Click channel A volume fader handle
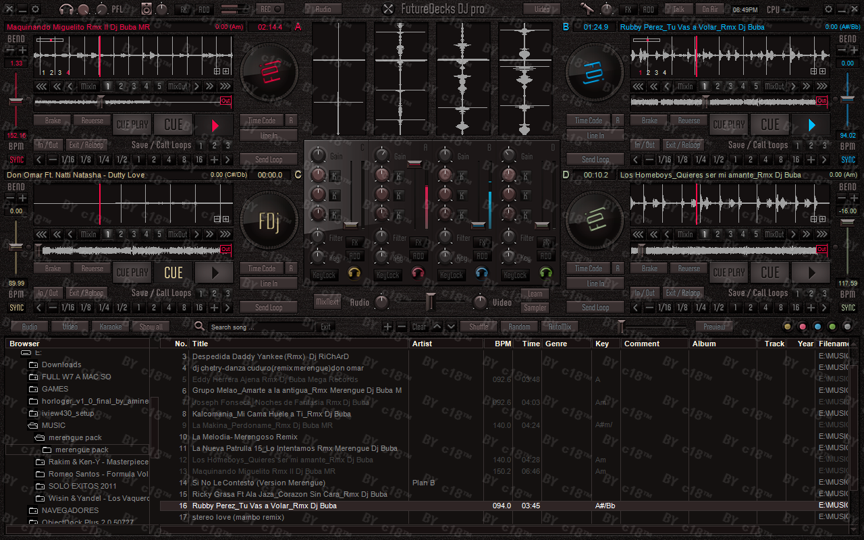The height and width of the screenshot is (540, 864). coord(414,163)
